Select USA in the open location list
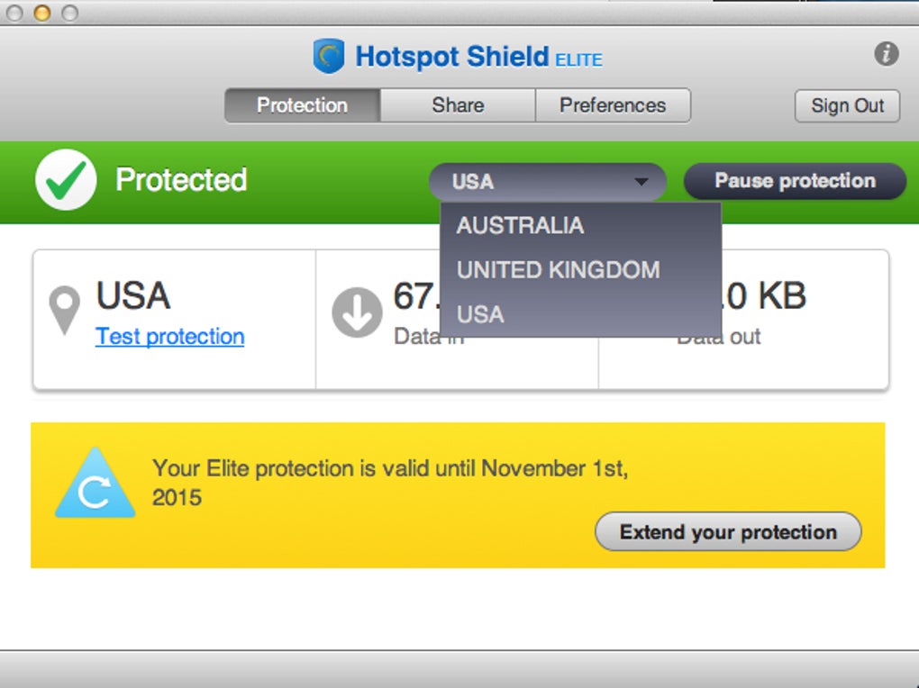The width and height of the screenshot is (919, 688). [x=480, y=314]
